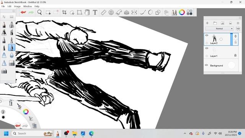The height and width of the screenshot is (138, 245).
Task: Click the Background color circle swatch
Action: 231,65
